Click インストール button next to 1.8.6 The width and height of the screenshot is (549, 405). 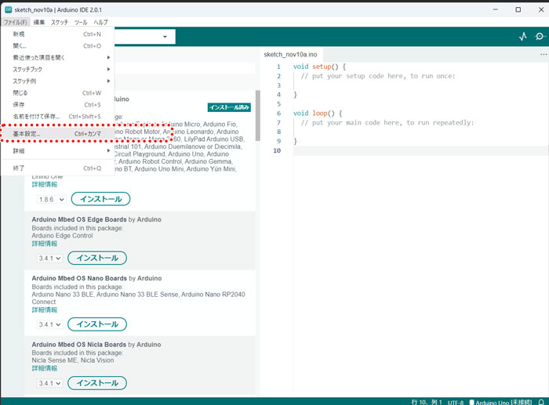coord(101,199)
